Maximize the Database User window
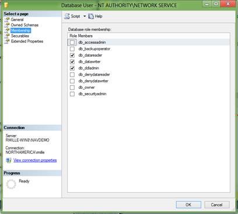The image size is (238, 214). pos(216,4)
